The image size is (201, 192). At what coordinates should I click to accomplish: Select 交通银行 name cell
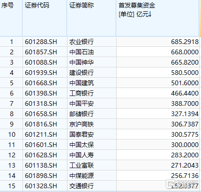92,186
